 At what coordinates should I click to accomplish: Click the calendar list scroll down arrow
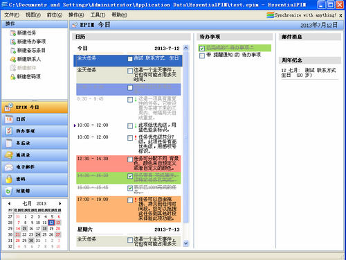[185, 243]
